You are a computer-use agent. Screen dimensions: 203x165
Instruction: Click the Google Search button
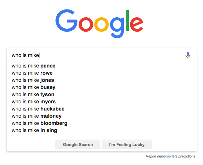[x=78, y=144]
